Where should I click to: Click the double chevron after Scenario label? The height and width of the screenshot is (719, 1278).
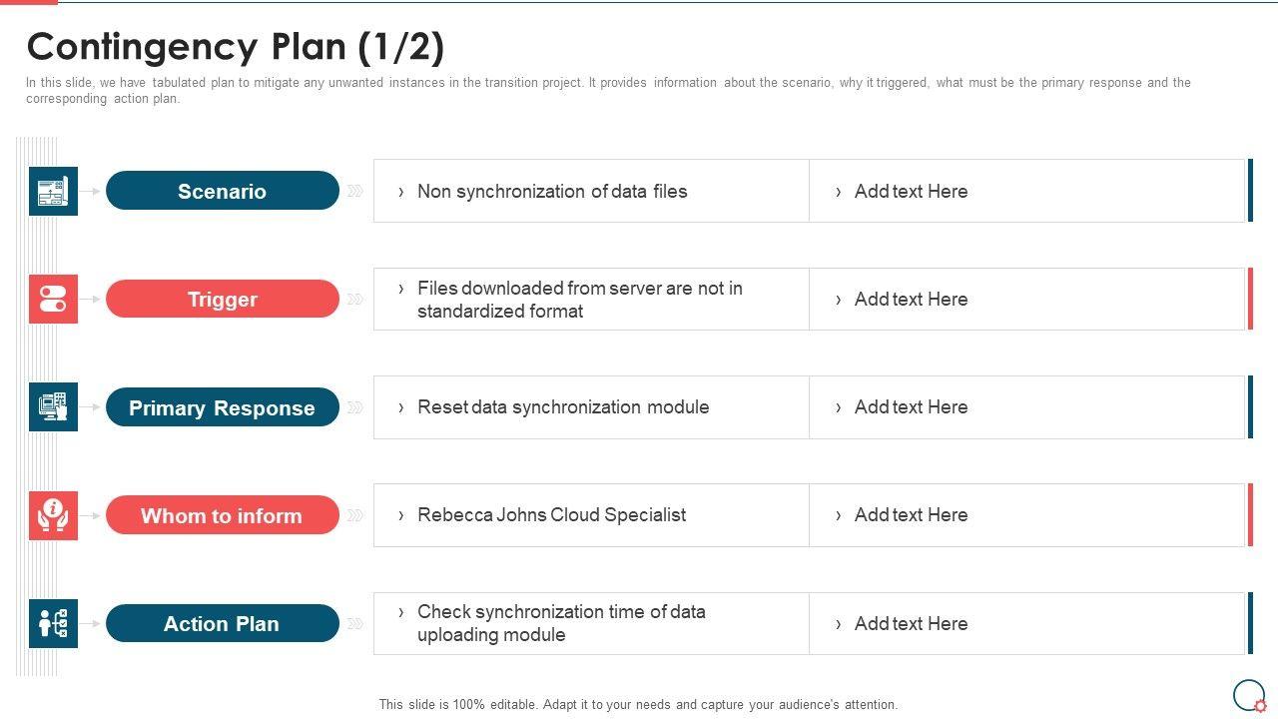354,191
